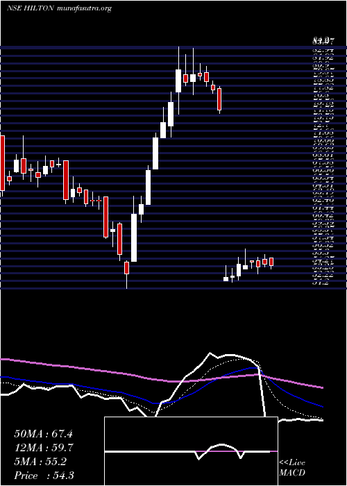
Task: Select the 5MA : 55.2 reading
Action: (x=40, y=462)
